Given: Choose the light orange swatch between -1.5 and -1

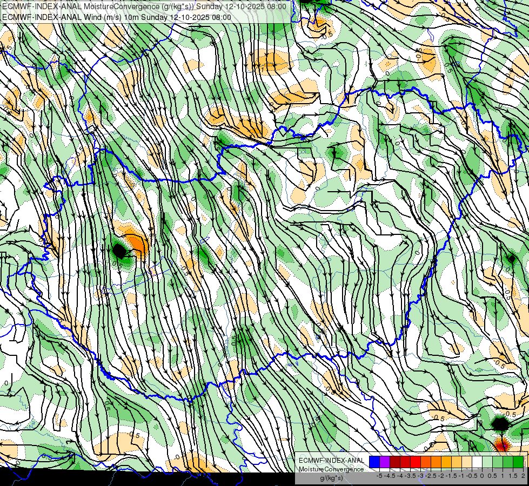Looking at the screenshot, I should (x=457, y=462).
